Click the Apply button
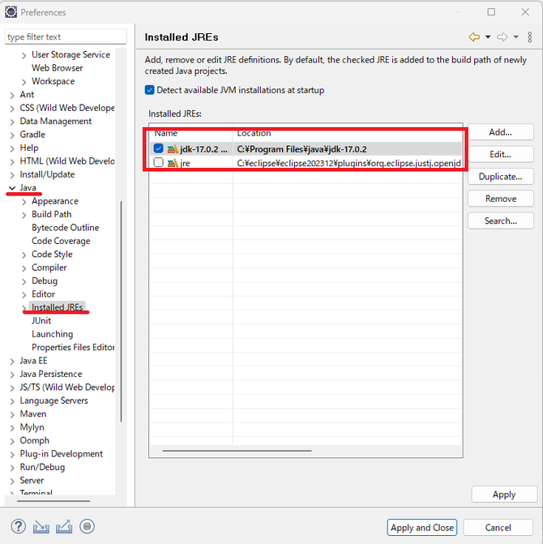This screenshot has width=543, height=544. tap(504, 495)
